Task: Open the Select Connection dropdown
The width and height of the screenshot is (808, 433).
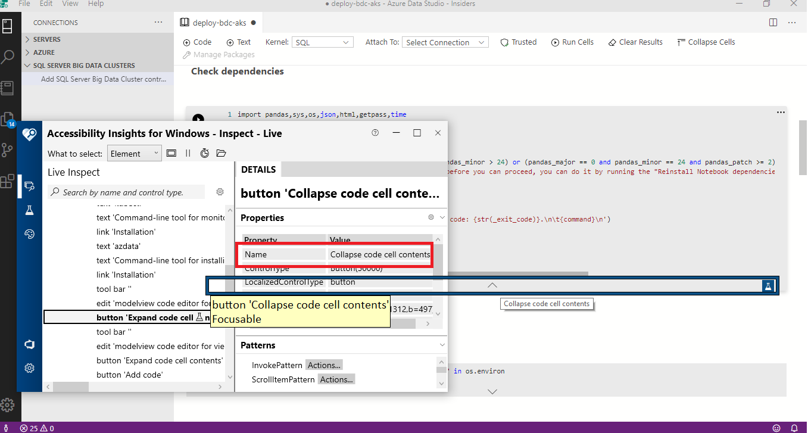Action: pyautogui.click(x=445, y=42)
